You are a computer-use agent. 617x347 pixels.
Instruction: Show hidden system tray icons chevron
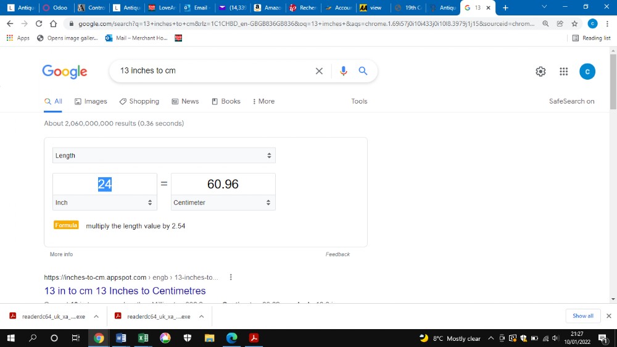click(x=491, y=338)
